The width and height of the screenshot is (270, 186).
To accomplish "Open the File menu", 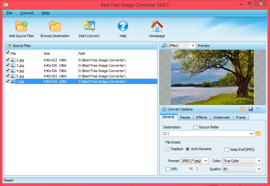I will [x=9, y=13].
